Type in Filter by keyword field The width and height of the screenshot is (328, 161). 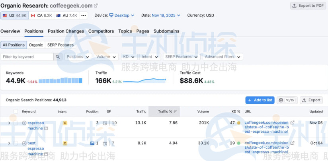coord(27,57)
